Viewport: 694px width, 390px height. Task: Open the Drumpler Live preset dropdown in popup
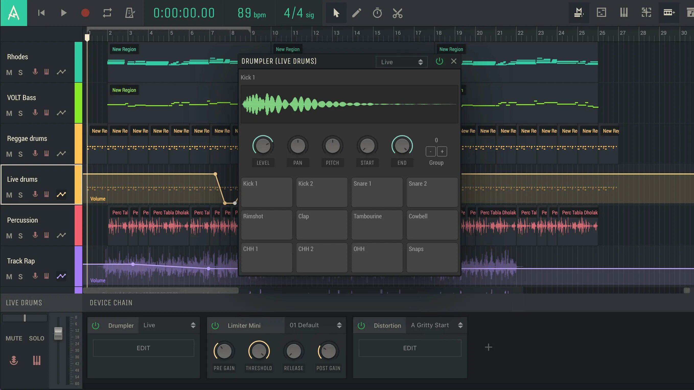[x=401, y=62]
